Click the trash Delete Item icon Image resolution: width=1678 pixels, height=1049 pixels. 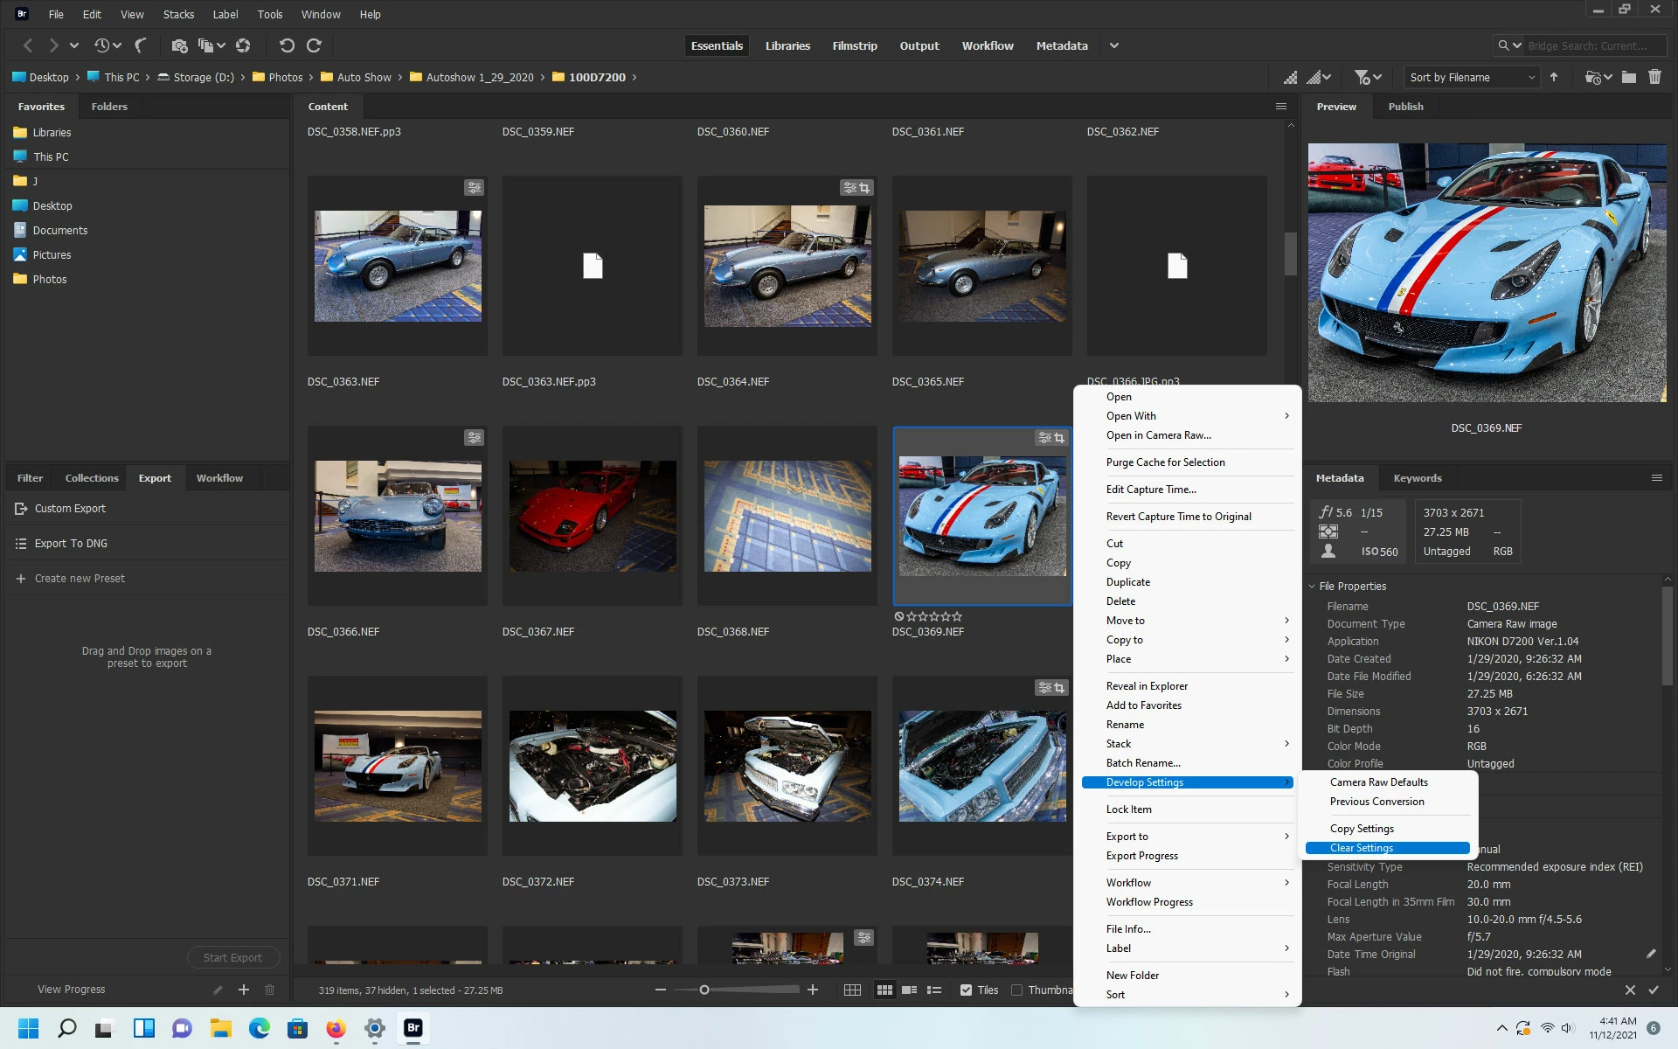coord(1654,77)
